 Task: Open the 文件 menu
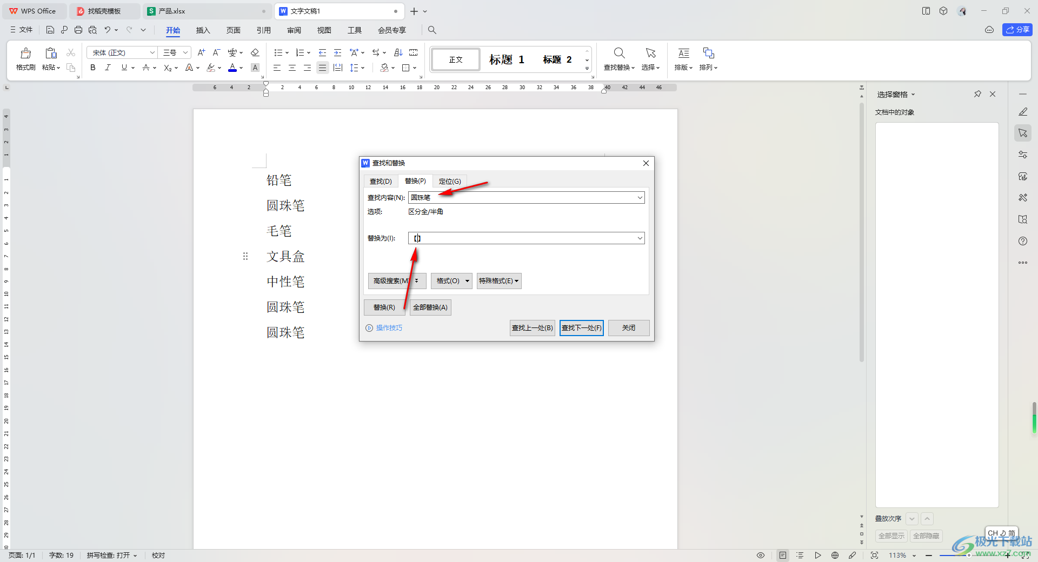pos(22,30)
